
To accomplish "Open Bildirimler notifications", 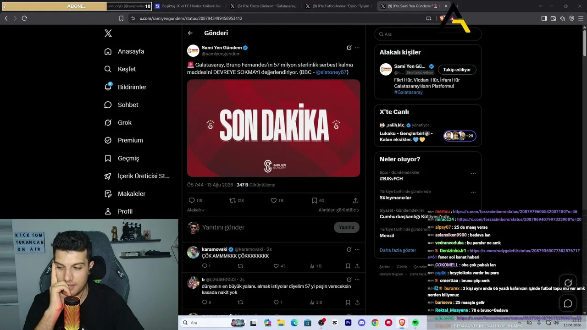I will 125,87.
